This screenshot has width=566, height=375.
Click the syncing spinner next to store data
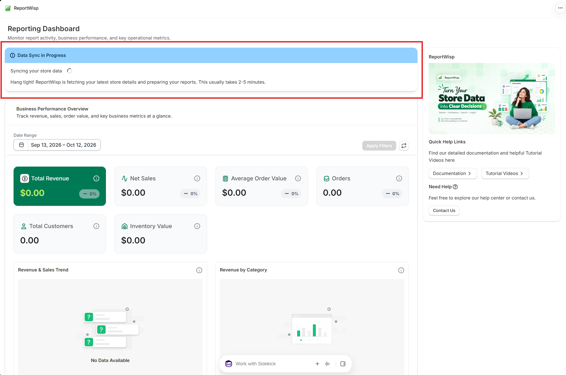(x=69, y=71)
